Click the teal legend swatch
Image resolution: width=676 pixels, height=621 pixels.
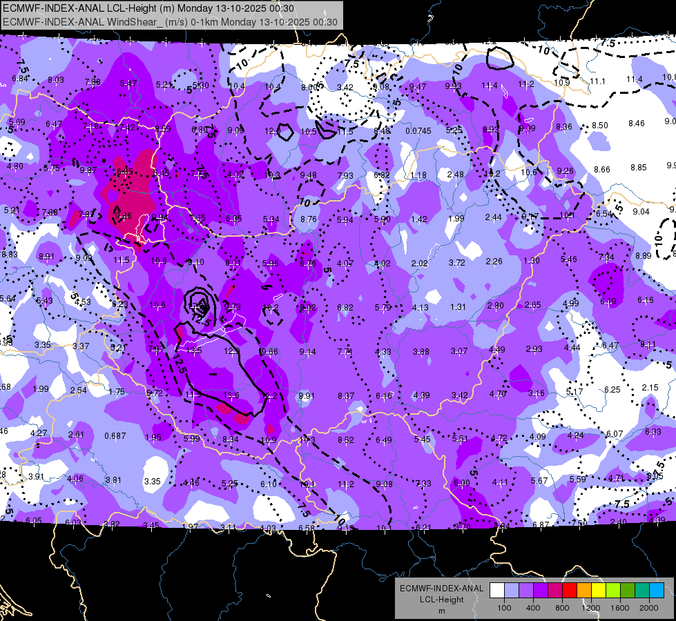tap(641, 591)
